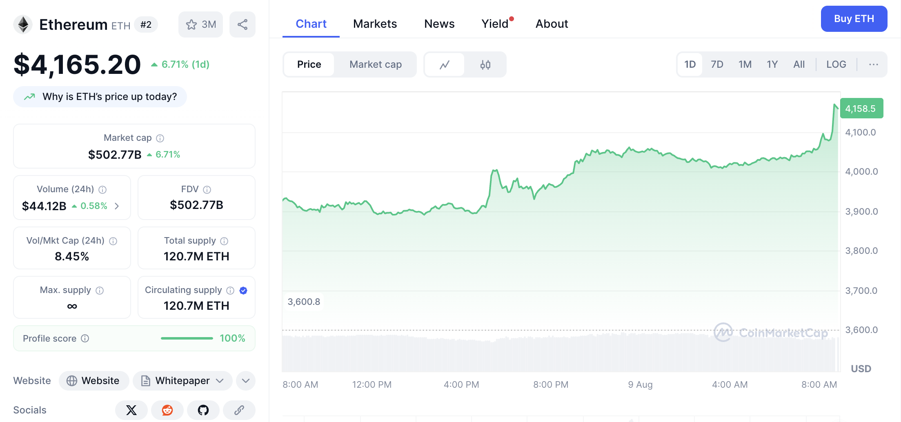Viewport: 901px width, 422px height.
Task: Open the Website link button
Action: (x=94, y=381)
